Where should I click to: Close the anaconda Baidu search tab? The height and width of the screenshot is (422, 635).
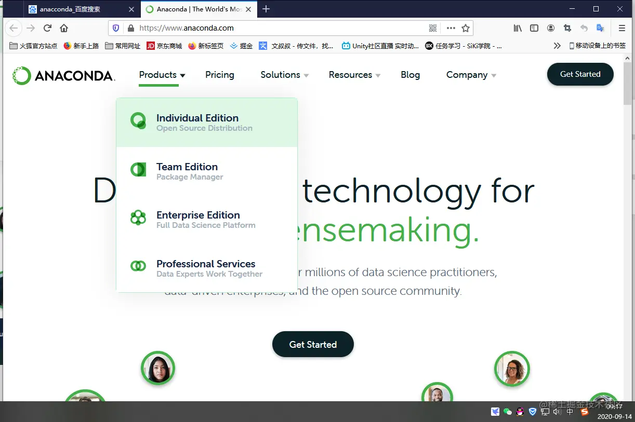coord(131,9)
